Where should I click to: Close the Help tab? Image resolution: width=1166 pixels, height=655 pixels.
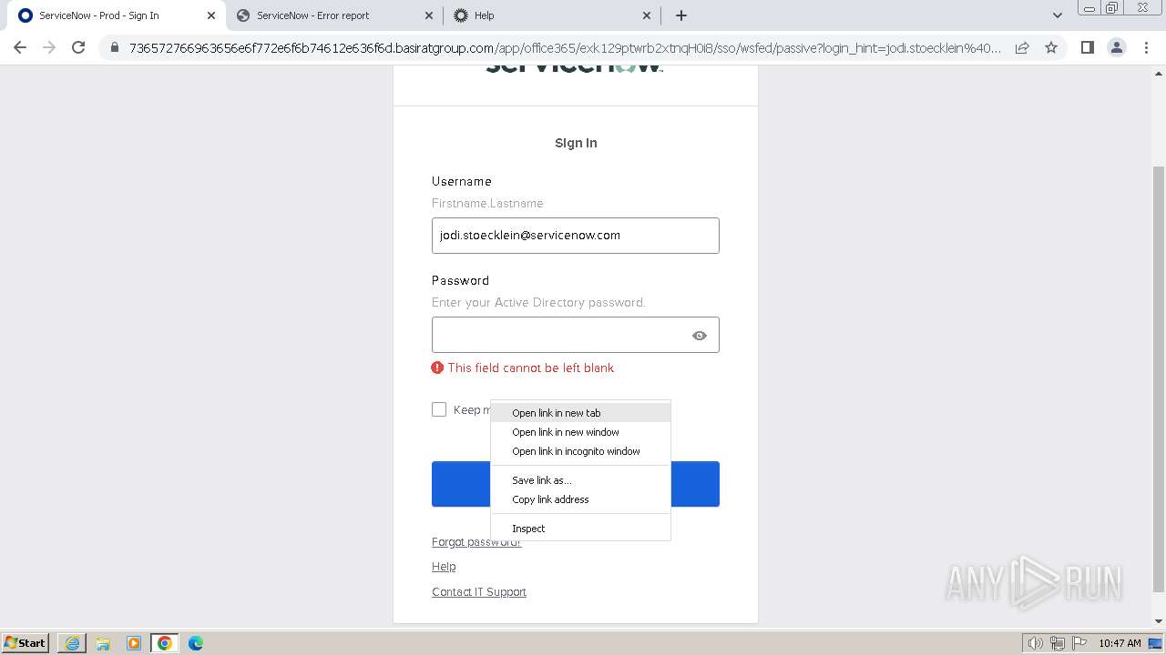[x=647, y=15]
